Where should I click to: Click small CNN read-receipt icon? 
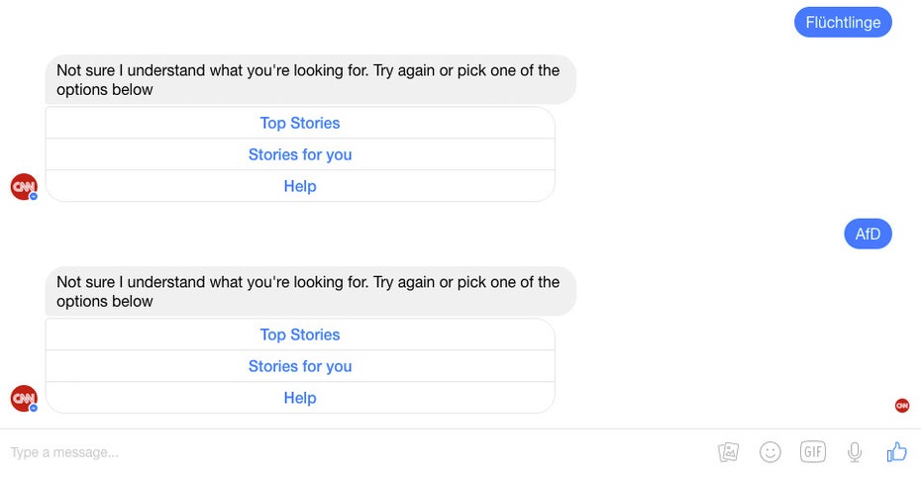901,406
